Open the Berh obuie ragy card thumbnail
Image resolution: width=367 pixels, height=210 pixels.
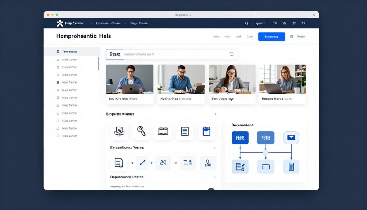[232, 79]
